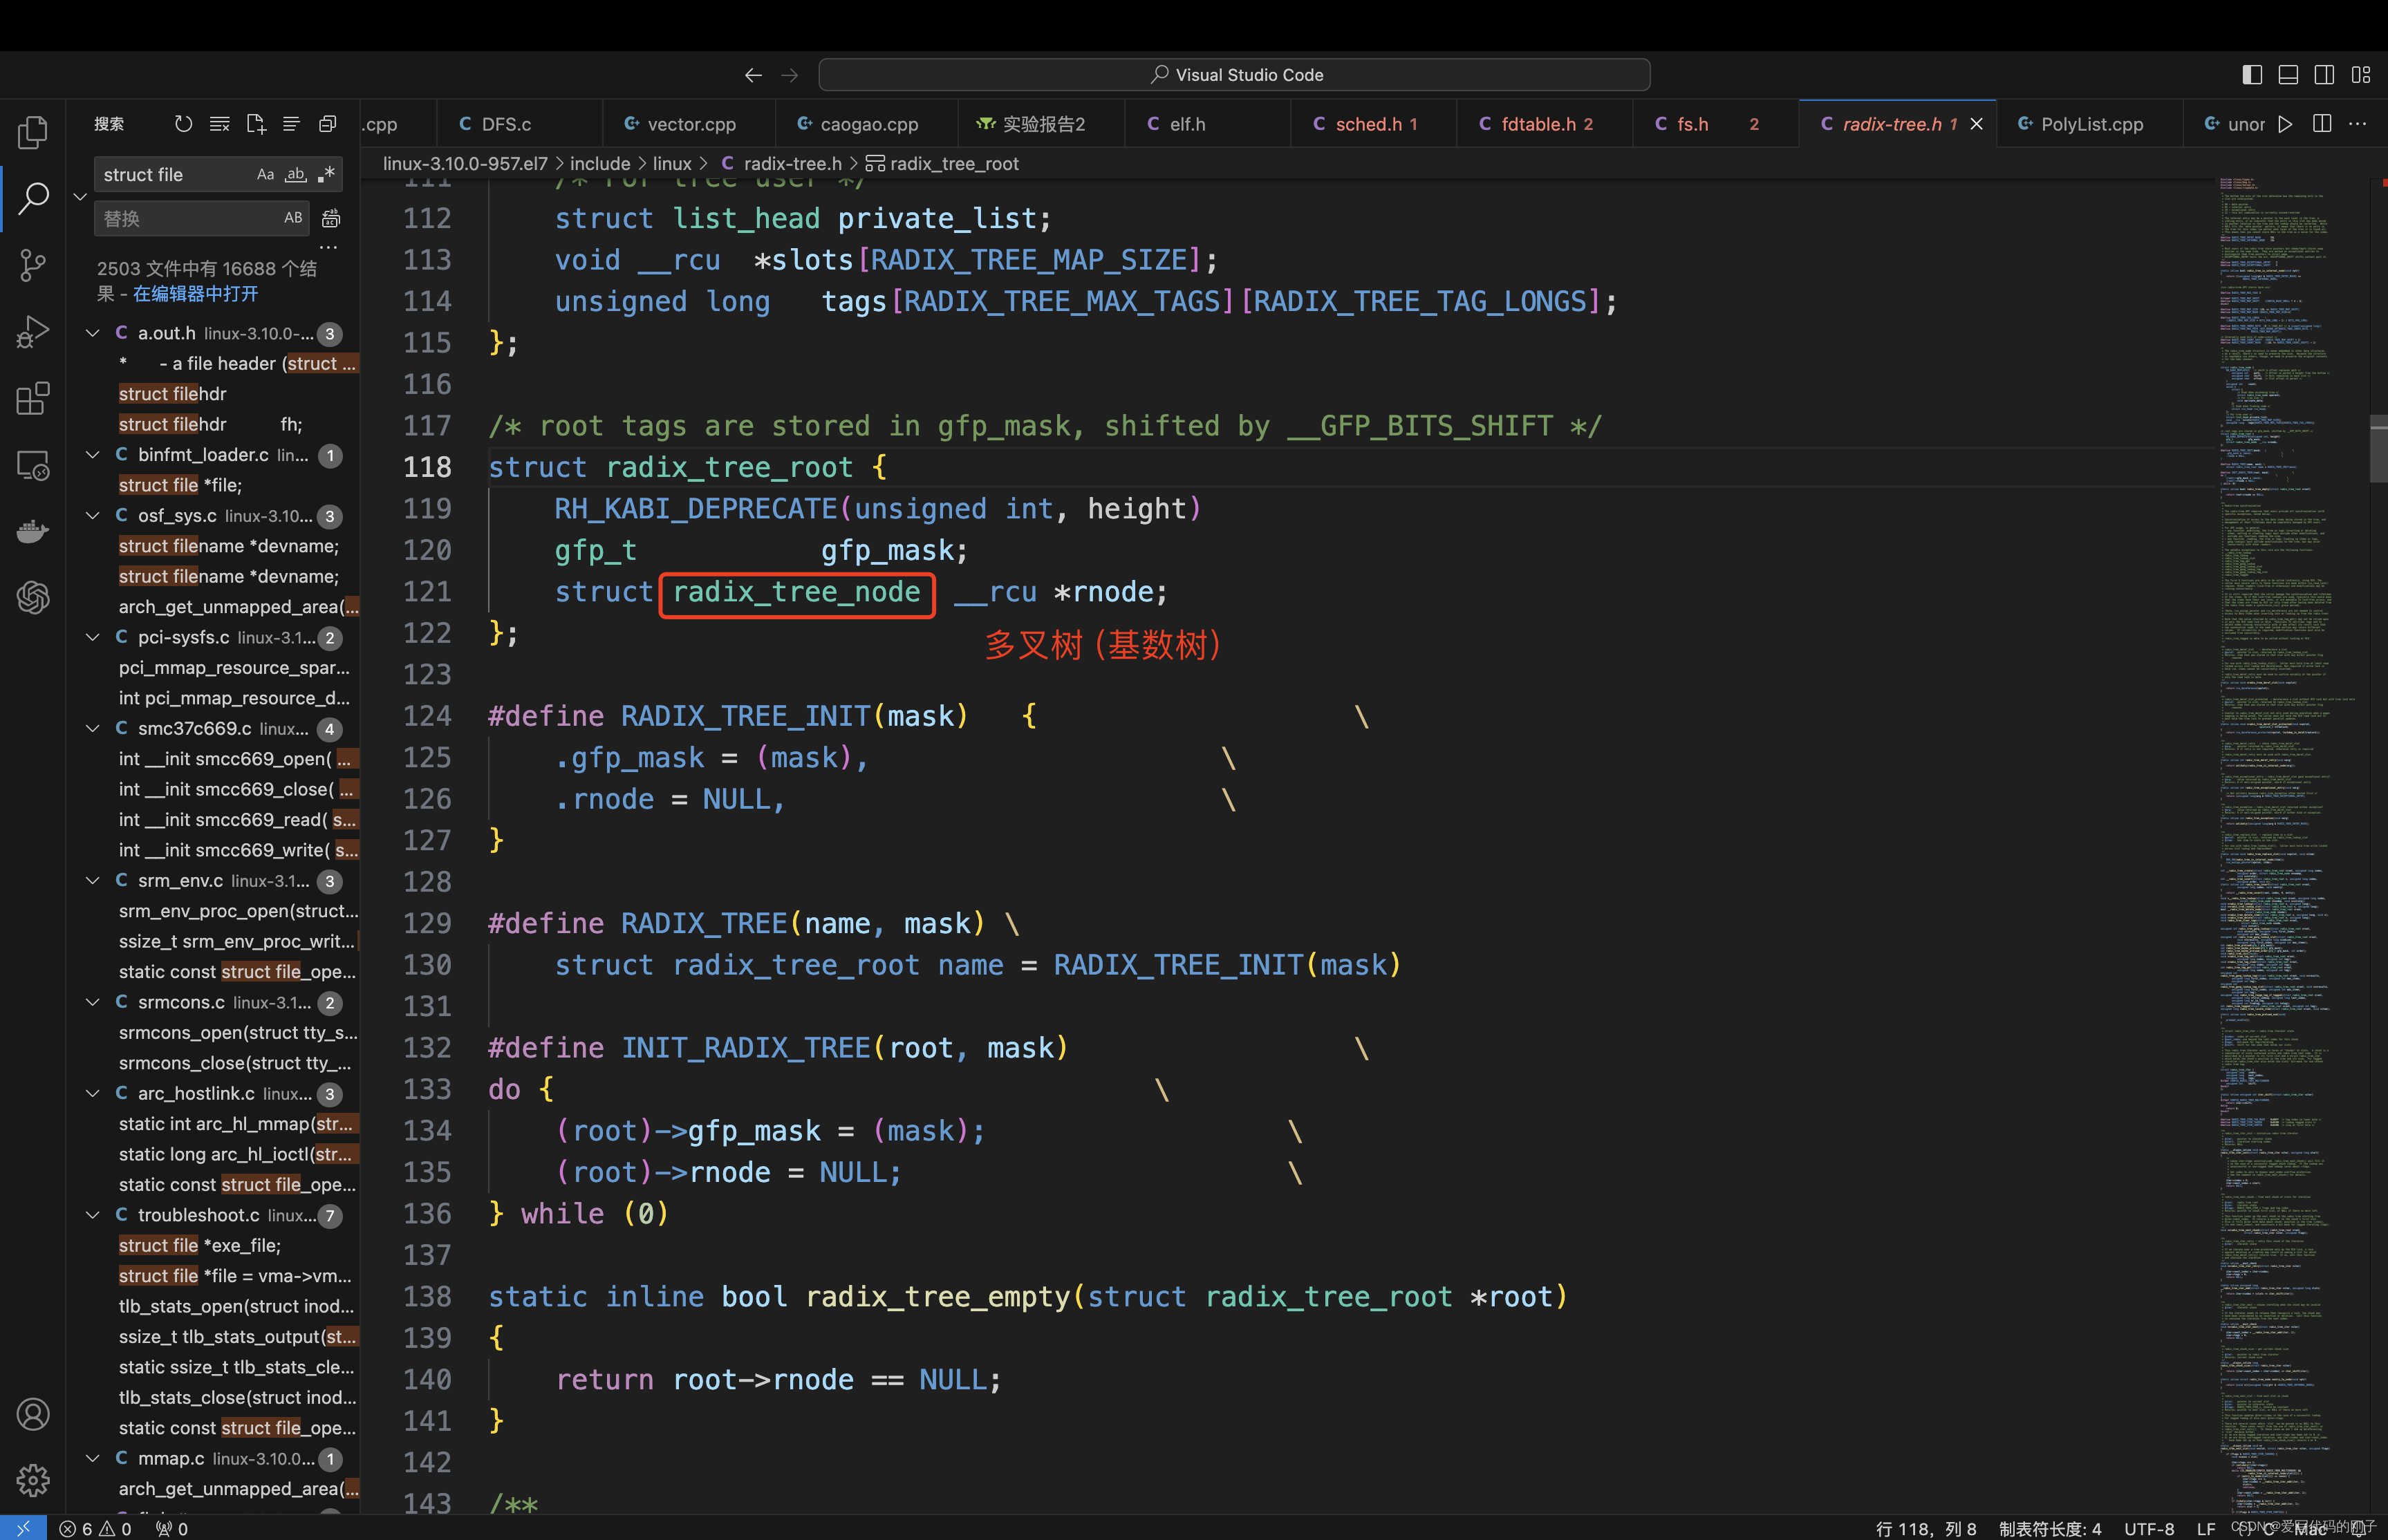Refresh the search results
This screenshot has height=1540, width=2388.
tap(183, 124)
